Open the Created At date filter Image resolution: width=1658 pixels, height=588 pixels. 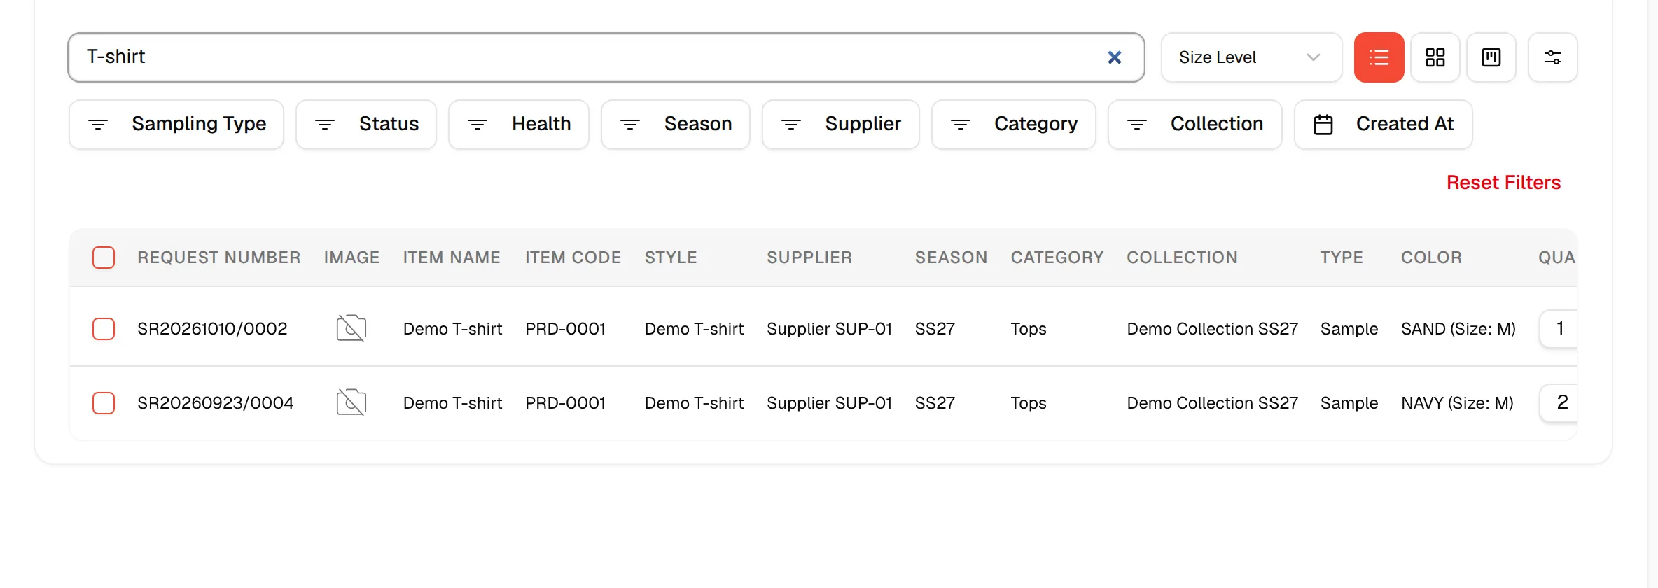pos(1384,124)
